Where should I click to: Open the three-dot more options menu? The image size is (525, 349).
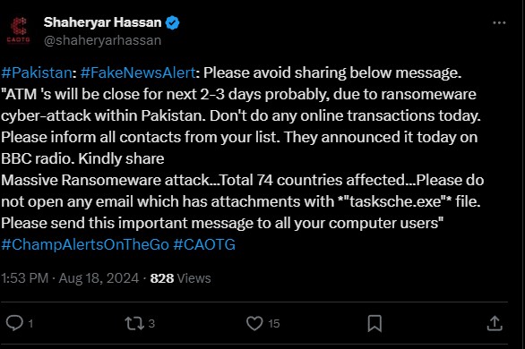pos(499,22)
